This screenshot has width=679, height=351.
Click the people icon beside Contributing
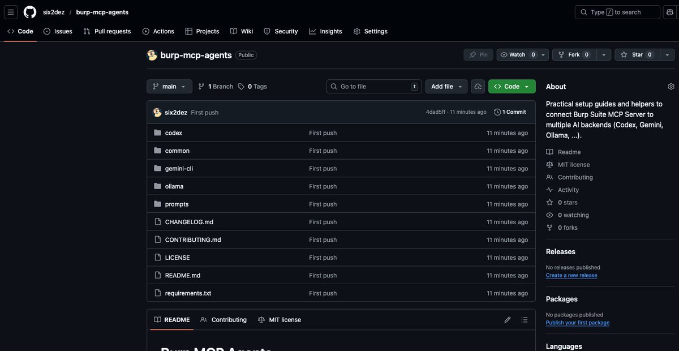click(x=549, y=177)
